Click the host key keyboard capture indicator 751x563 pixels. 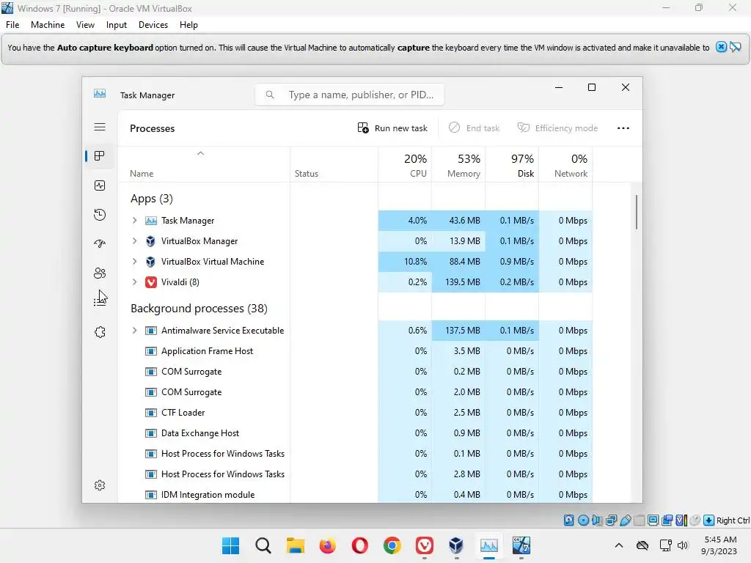tap(709, 520)
